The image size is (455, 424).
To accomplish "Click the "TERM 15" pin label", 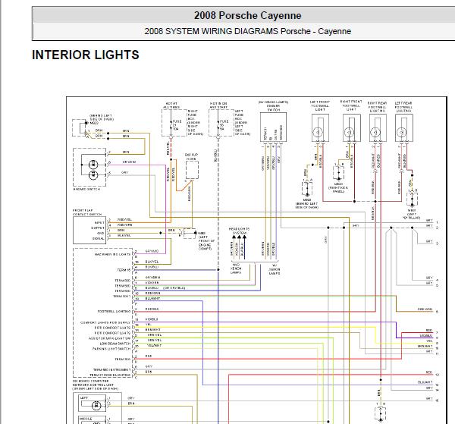I will tap(124, 270).
